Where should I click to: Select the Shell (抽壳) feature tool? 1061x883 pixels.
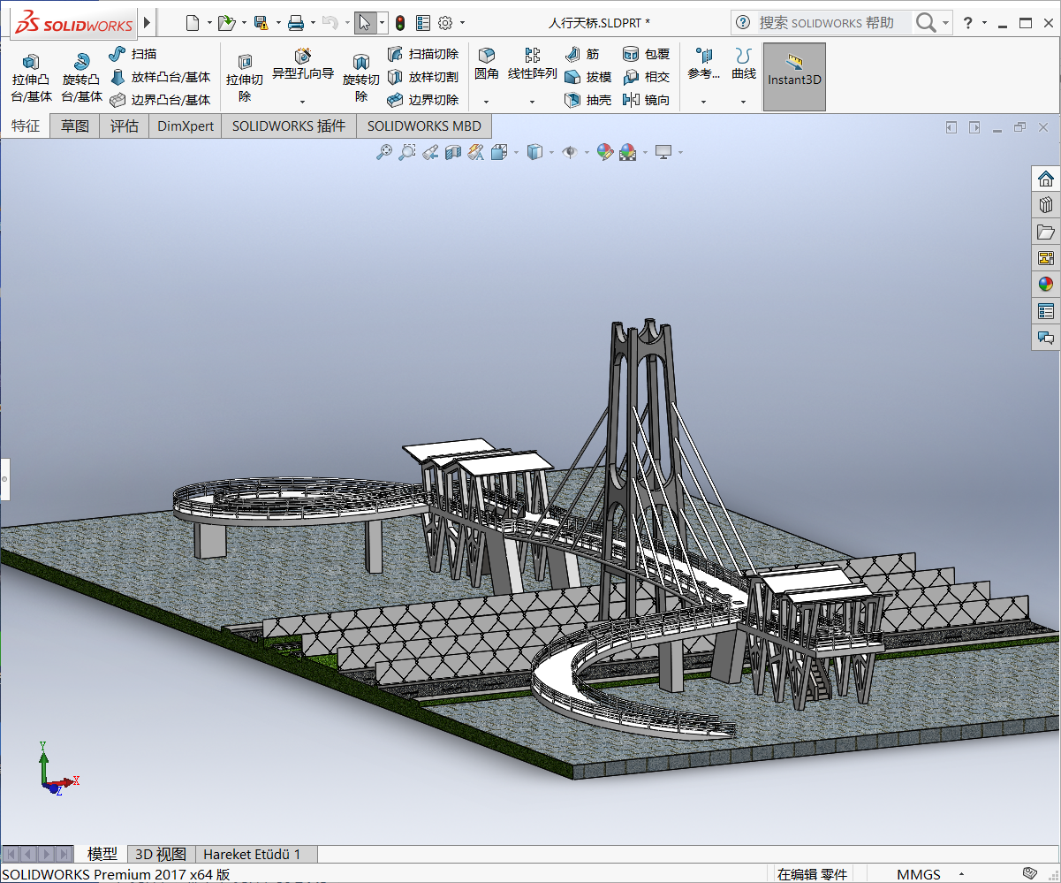tap(587, 100)
